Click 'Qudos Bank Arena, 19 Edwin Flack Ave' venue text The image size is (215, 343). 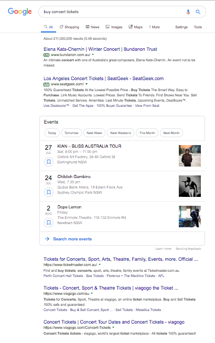click(x=90, y=187)
